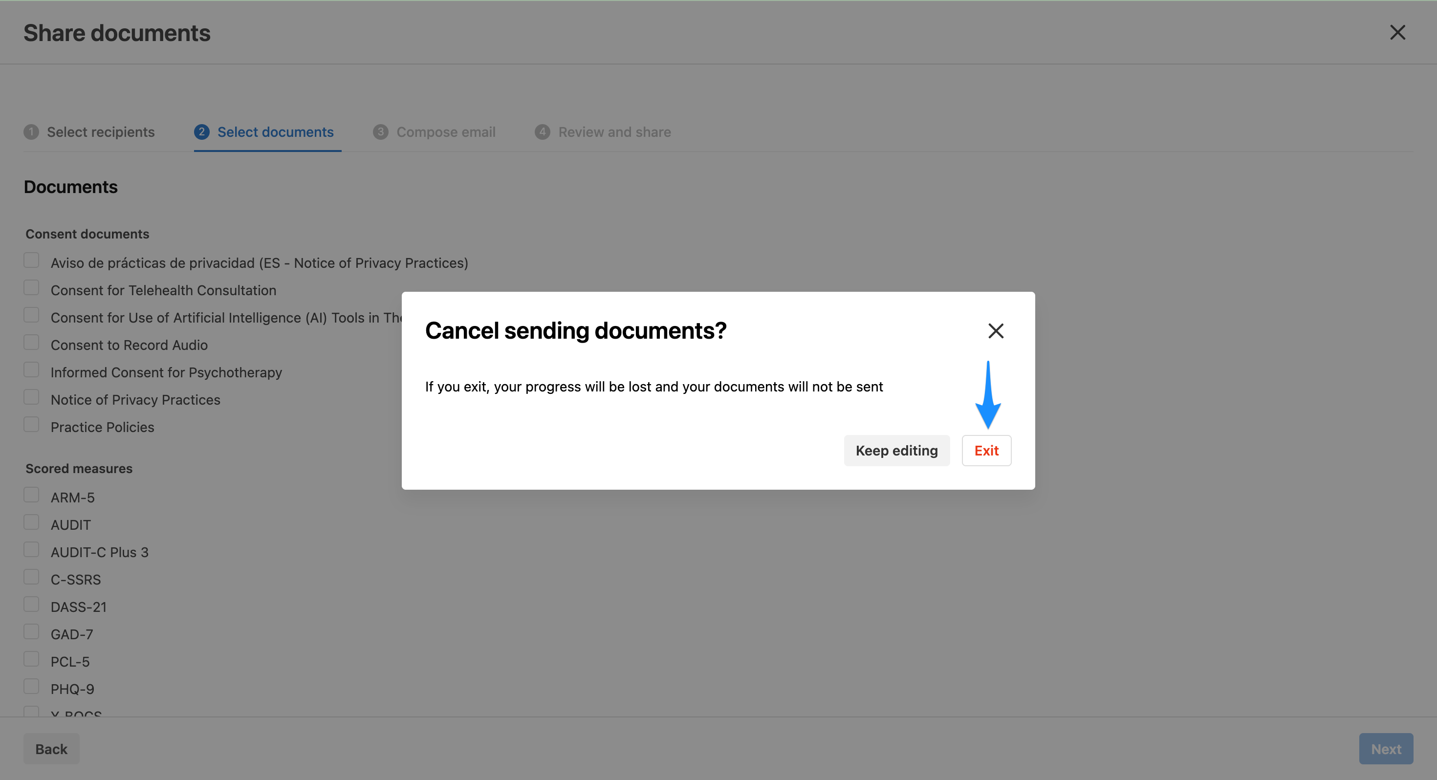Check Consent for Use of Artificial Intelligence

point(31,315)
